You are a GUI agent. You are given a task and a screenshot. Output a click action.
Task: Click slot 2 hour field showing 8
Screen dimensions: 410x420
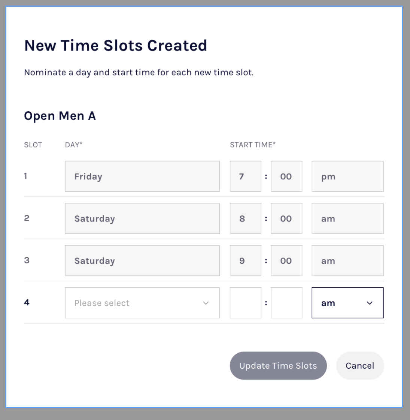[245, 218]
